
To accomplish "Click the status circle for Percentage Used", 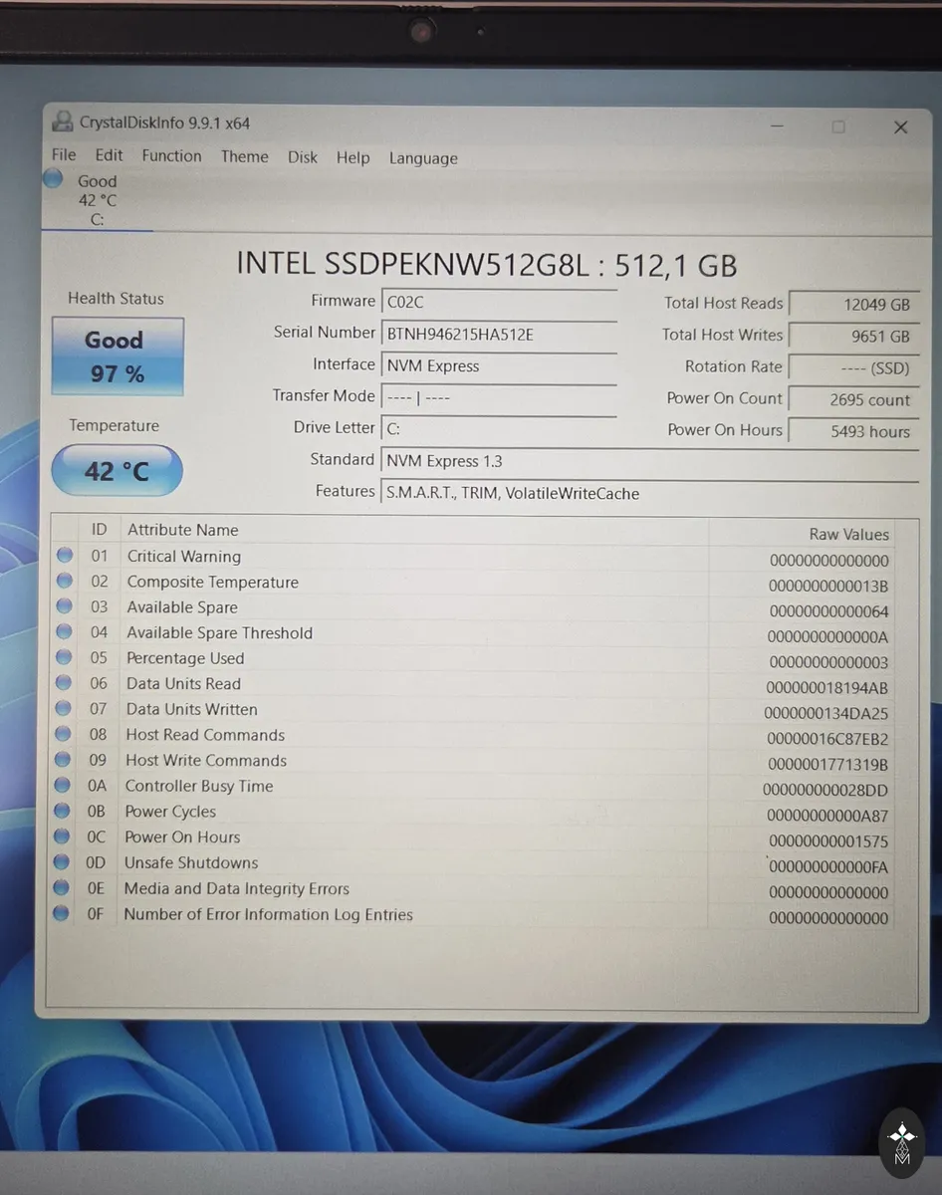I will (65, 657).
